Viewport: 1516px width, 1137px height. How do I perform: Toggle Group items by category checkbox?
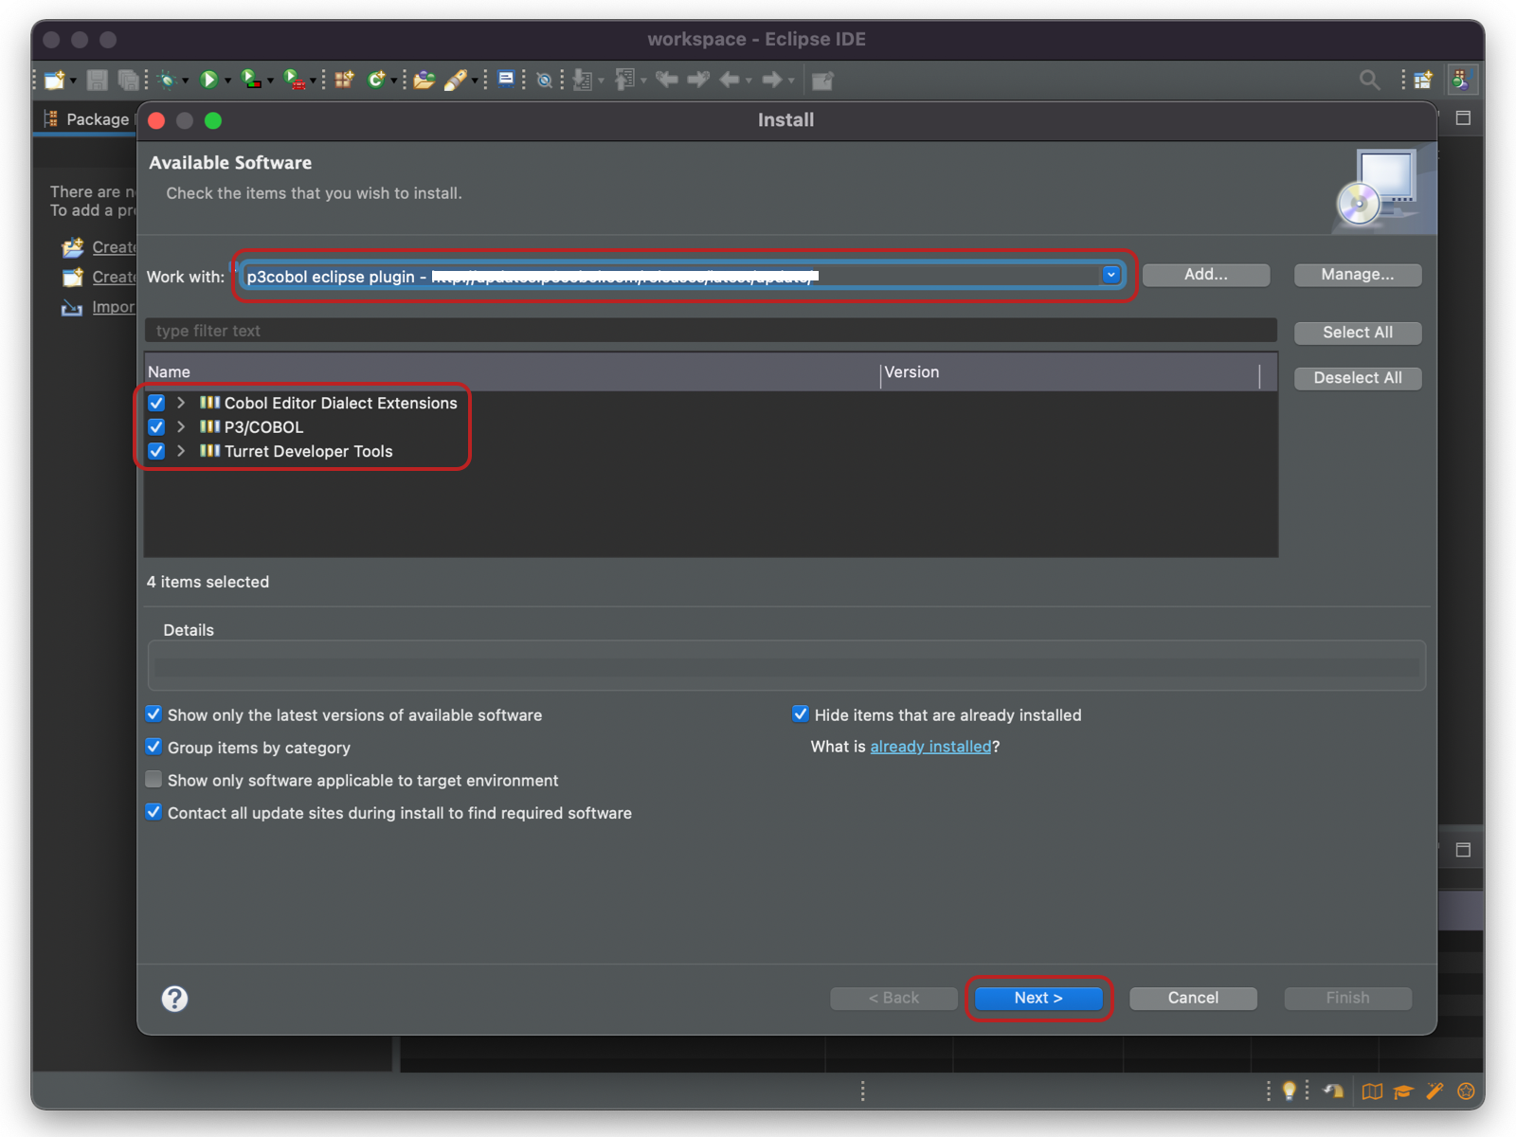click(x=153, y=747)
